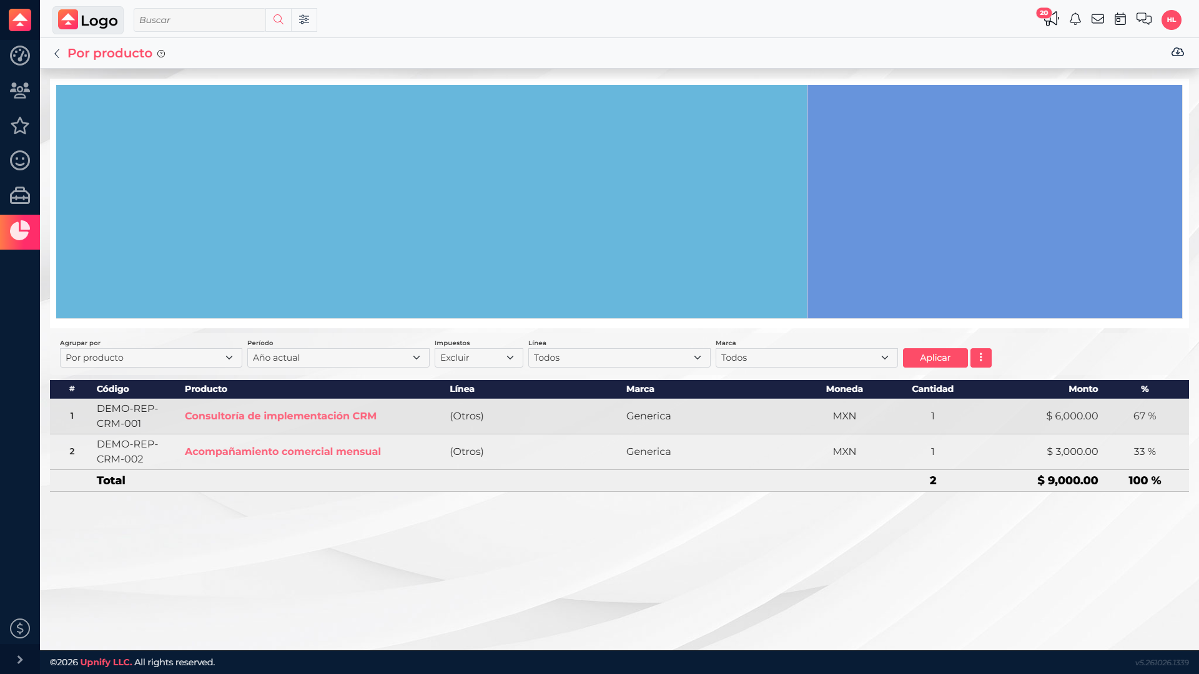Screen dimensions: 1199x674
Task: Click the Aplicar button
Action: (x=935, y=358)
